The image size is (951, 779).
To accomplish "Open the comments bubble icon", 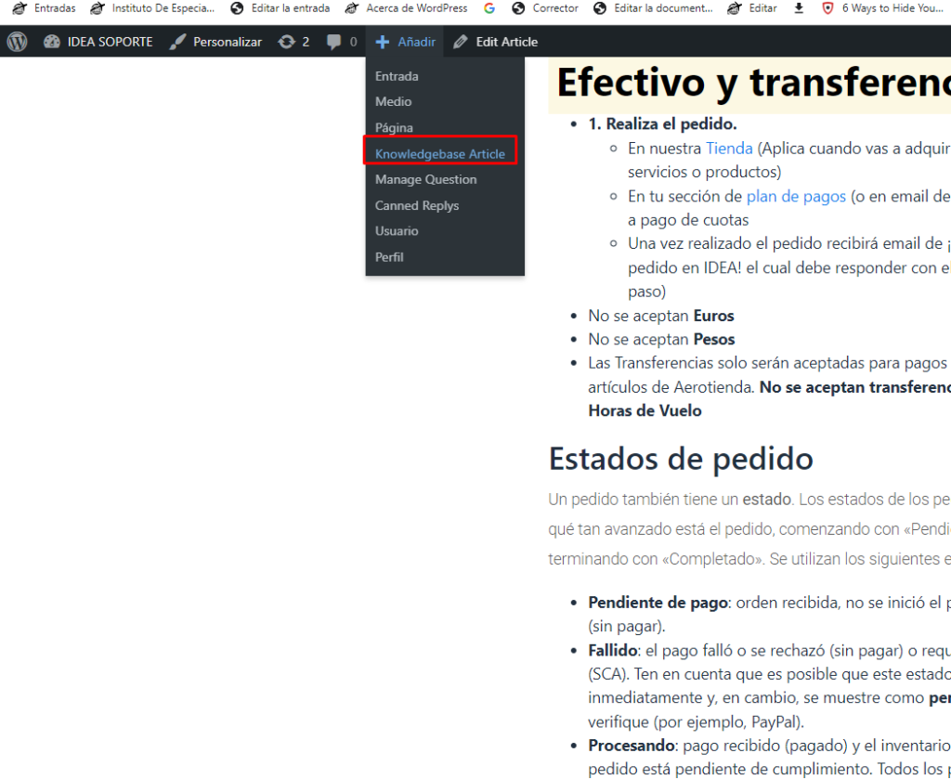I will click(333, 42).
